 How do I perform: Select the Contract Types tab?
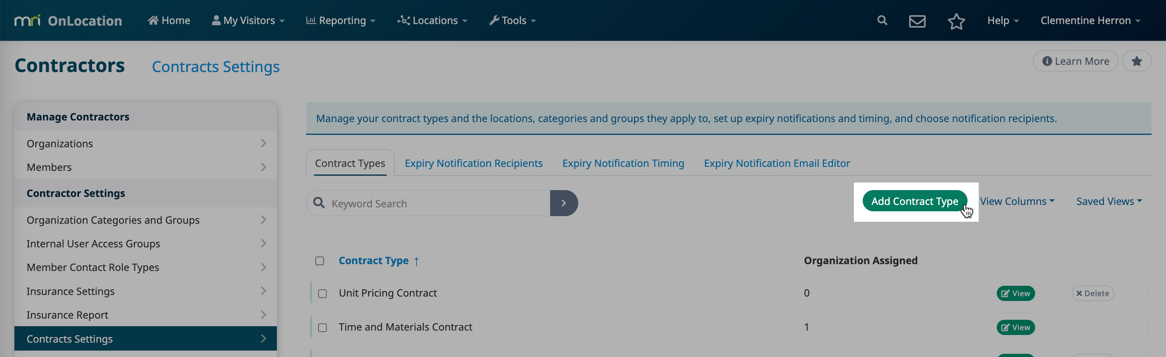click(x=350, y=163)
